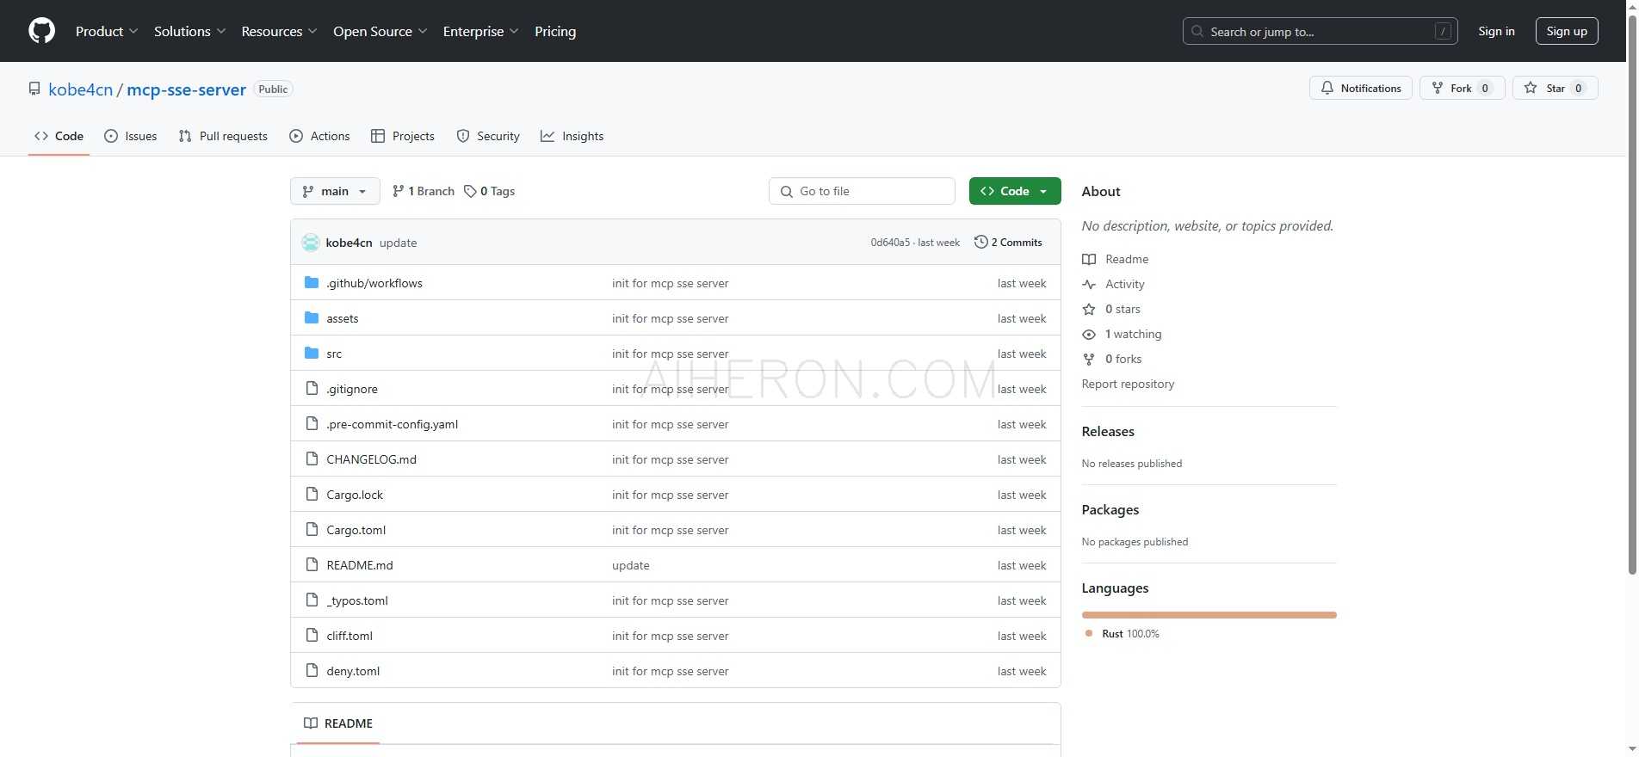Image resolution: width=1639 pixels, height=757 pixels.
Task: Star the mcp-sse-server repository
Action: pyautogui.click(x=1555, y=88)
